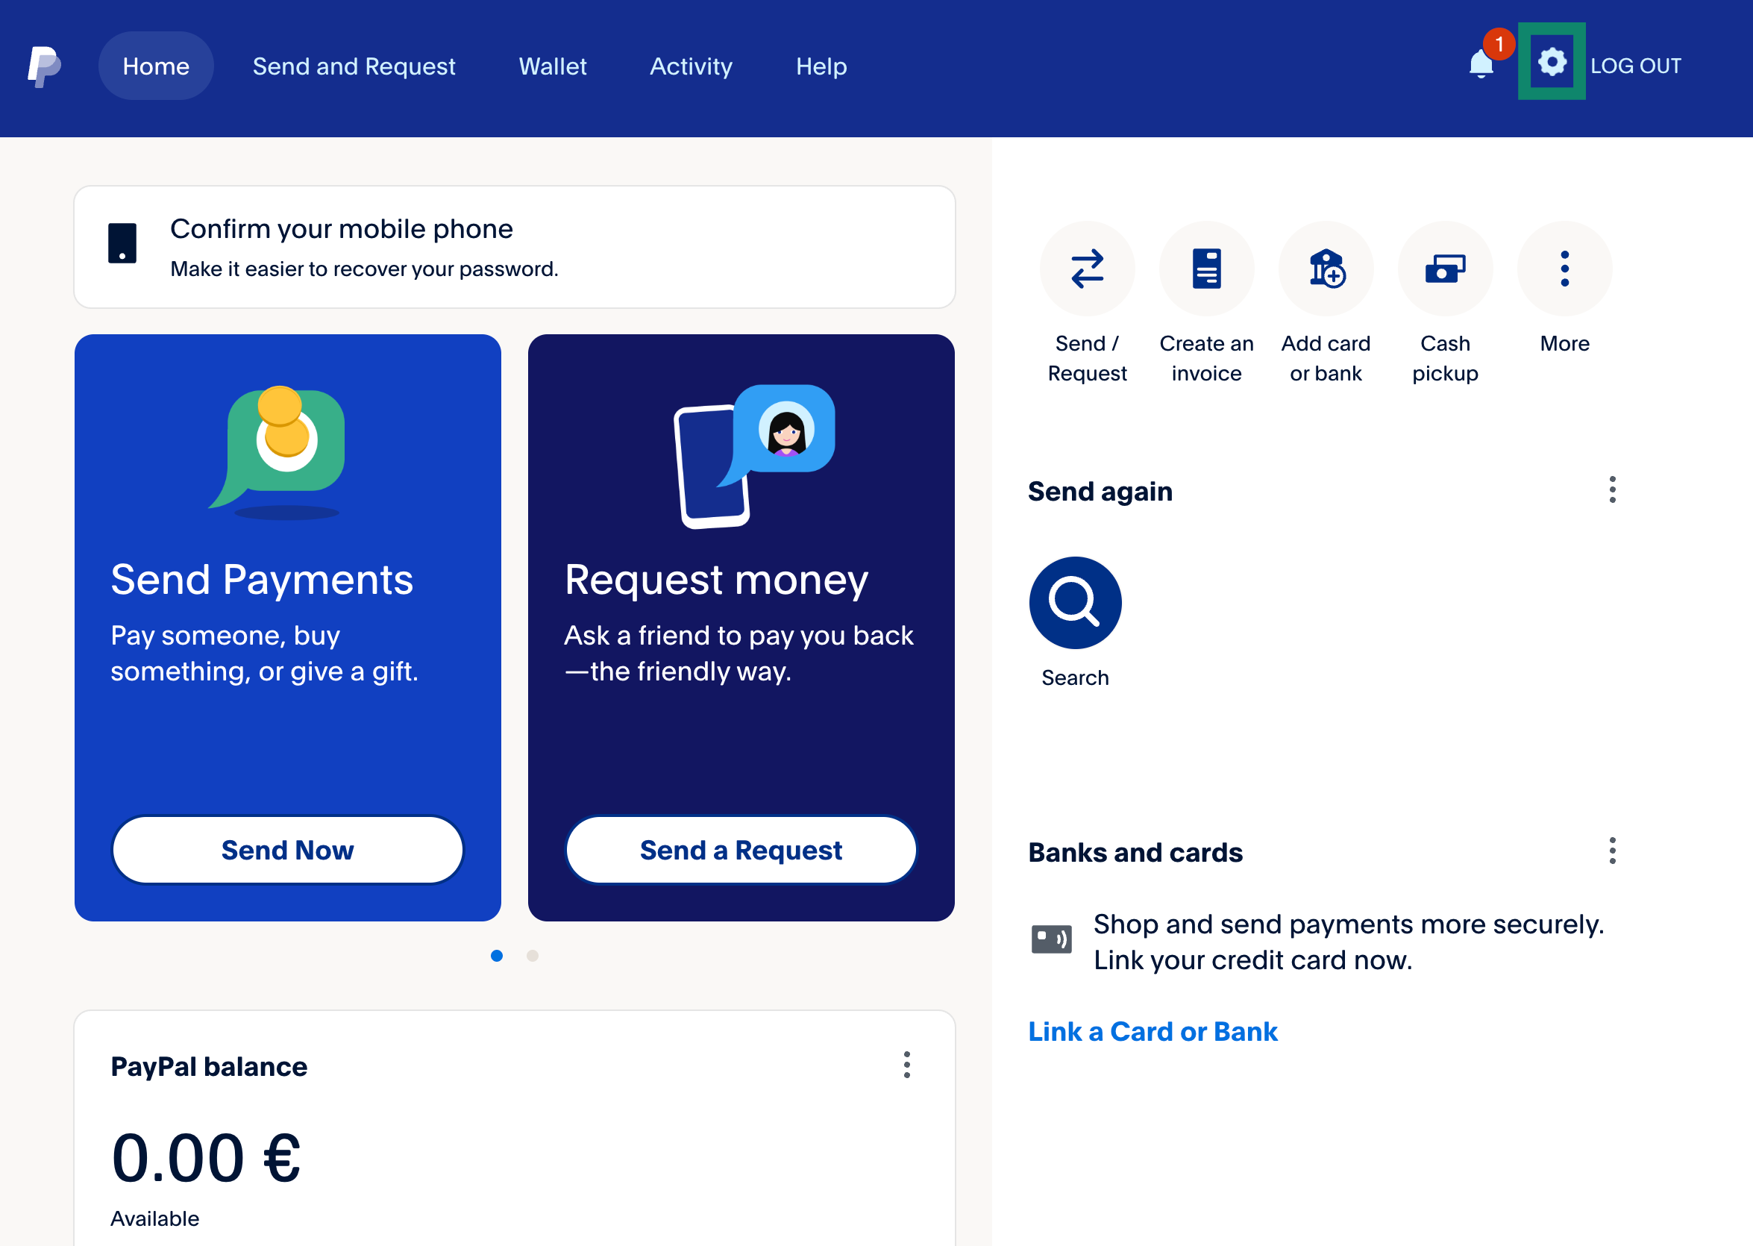Open Search under Send again
The width and height of the screenshot is (1753, 1246).
tap(1074, 602)
